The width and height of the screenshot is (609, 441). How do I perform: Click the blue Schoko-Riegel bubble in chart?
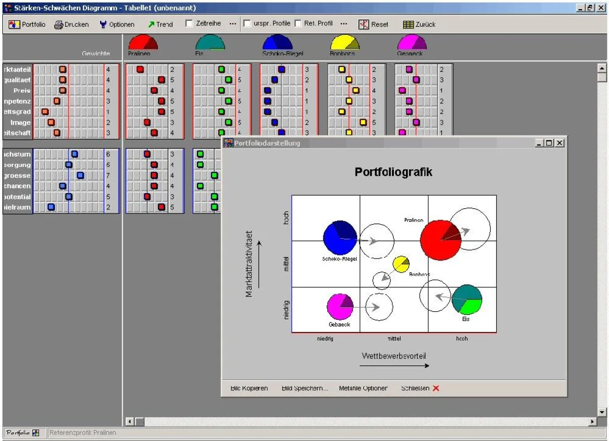(x=340, y=237)
